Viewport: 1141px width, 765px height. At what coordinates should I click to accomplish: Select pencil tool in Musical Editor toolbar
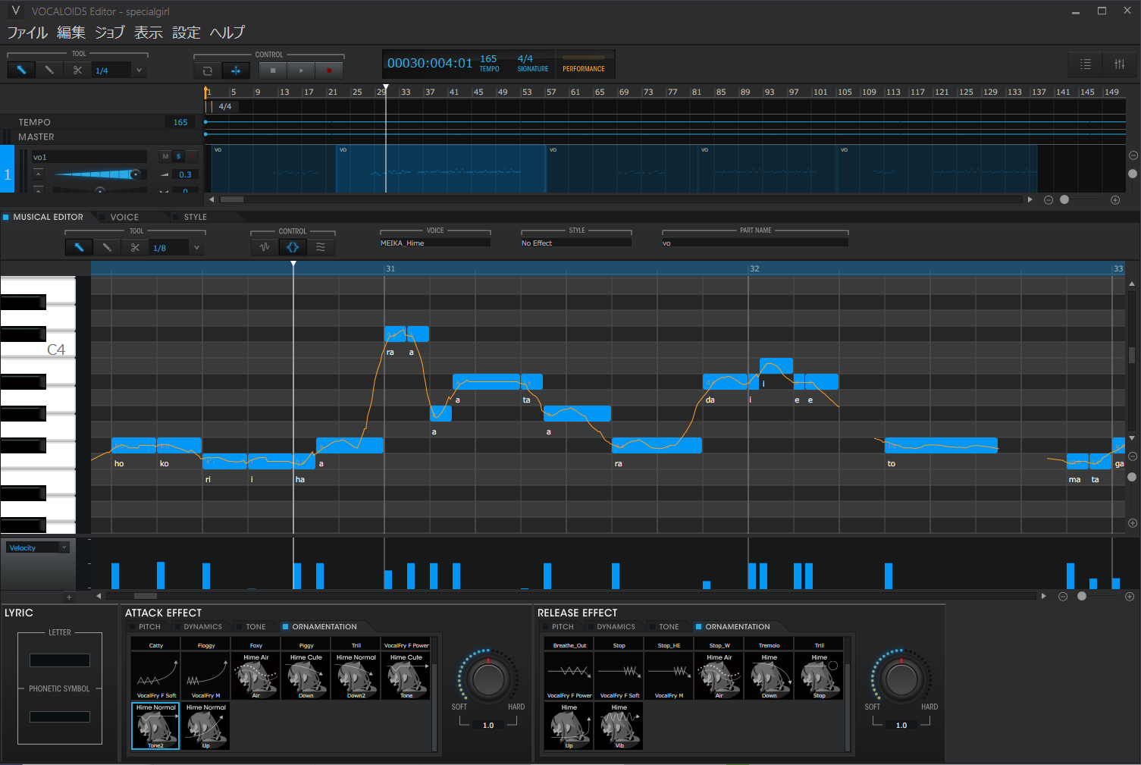107,247
